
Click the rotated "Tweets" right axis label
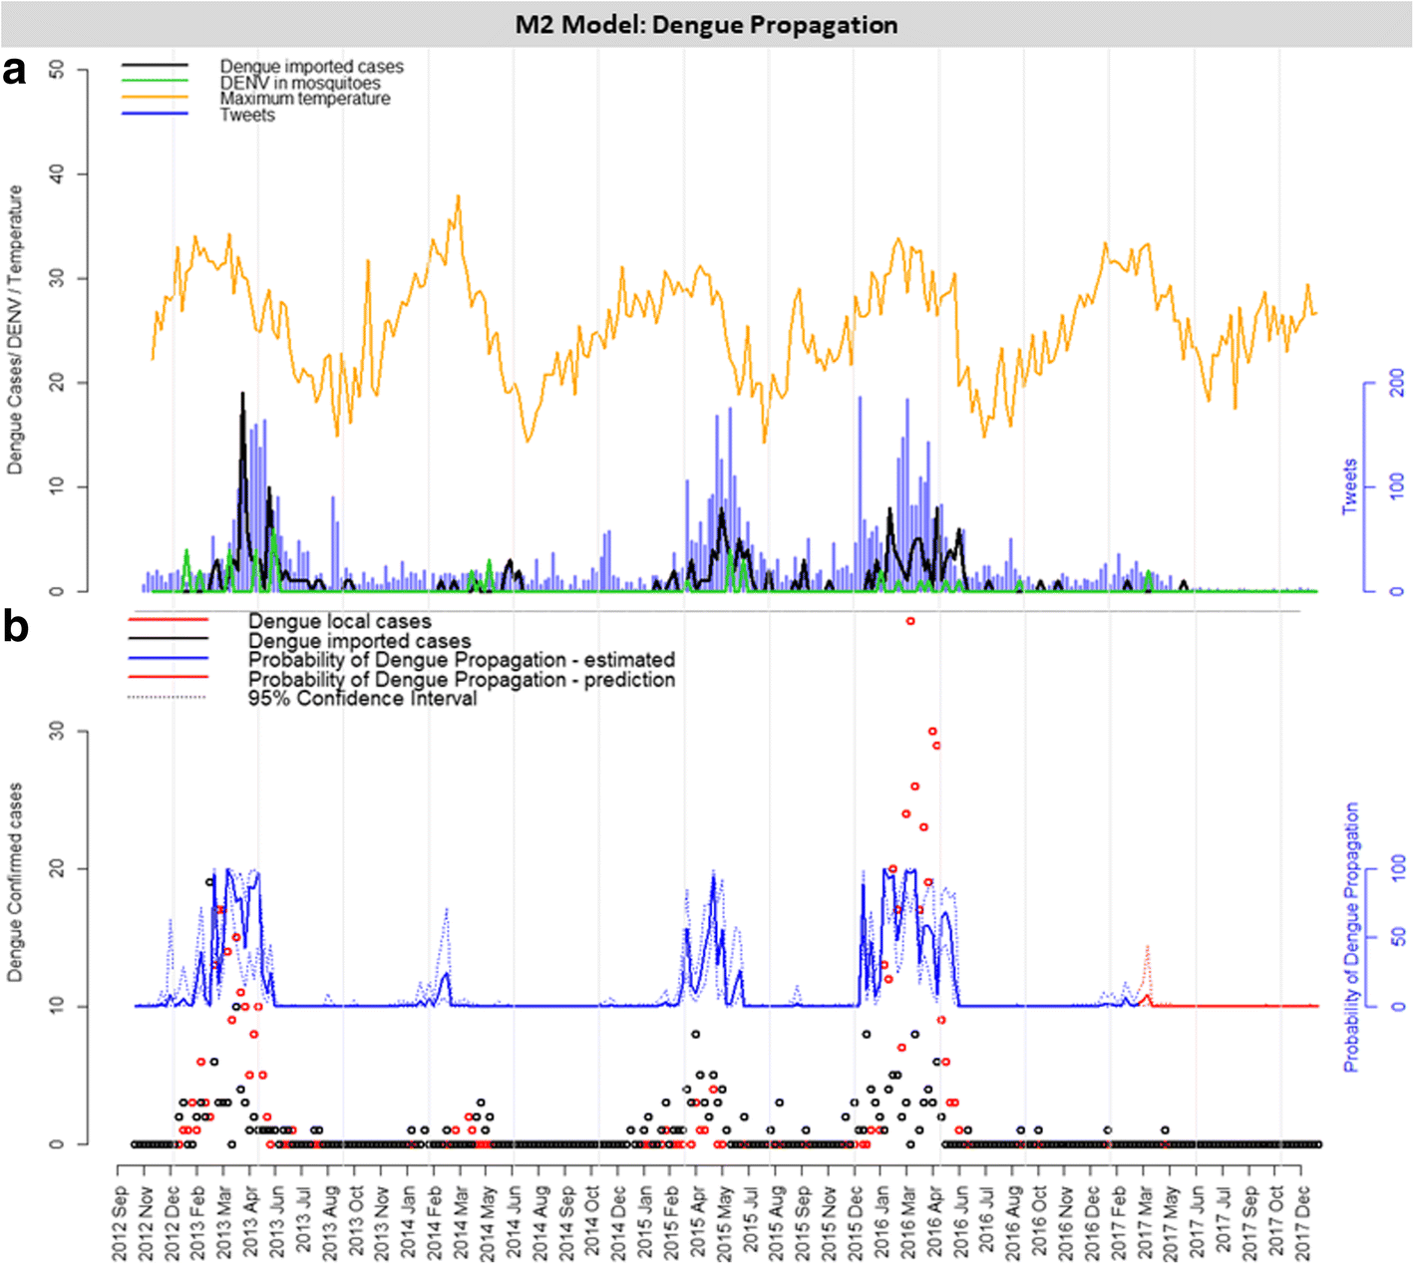pos(1350,486)
